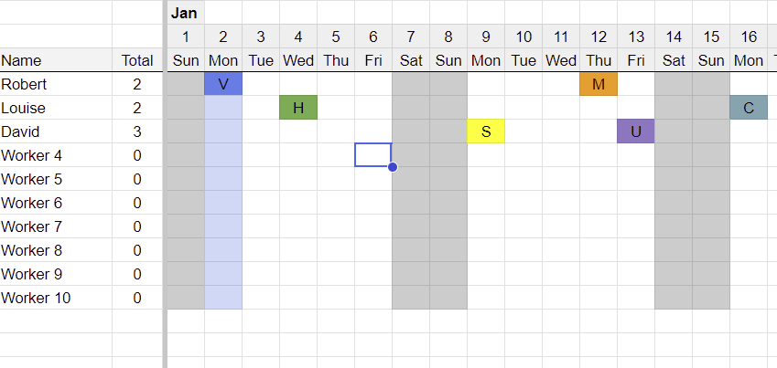Image resolution: width=777 pixels, height=368 pixels.
Task: Click the Worker 10 name cell
Action: [55, 298]
